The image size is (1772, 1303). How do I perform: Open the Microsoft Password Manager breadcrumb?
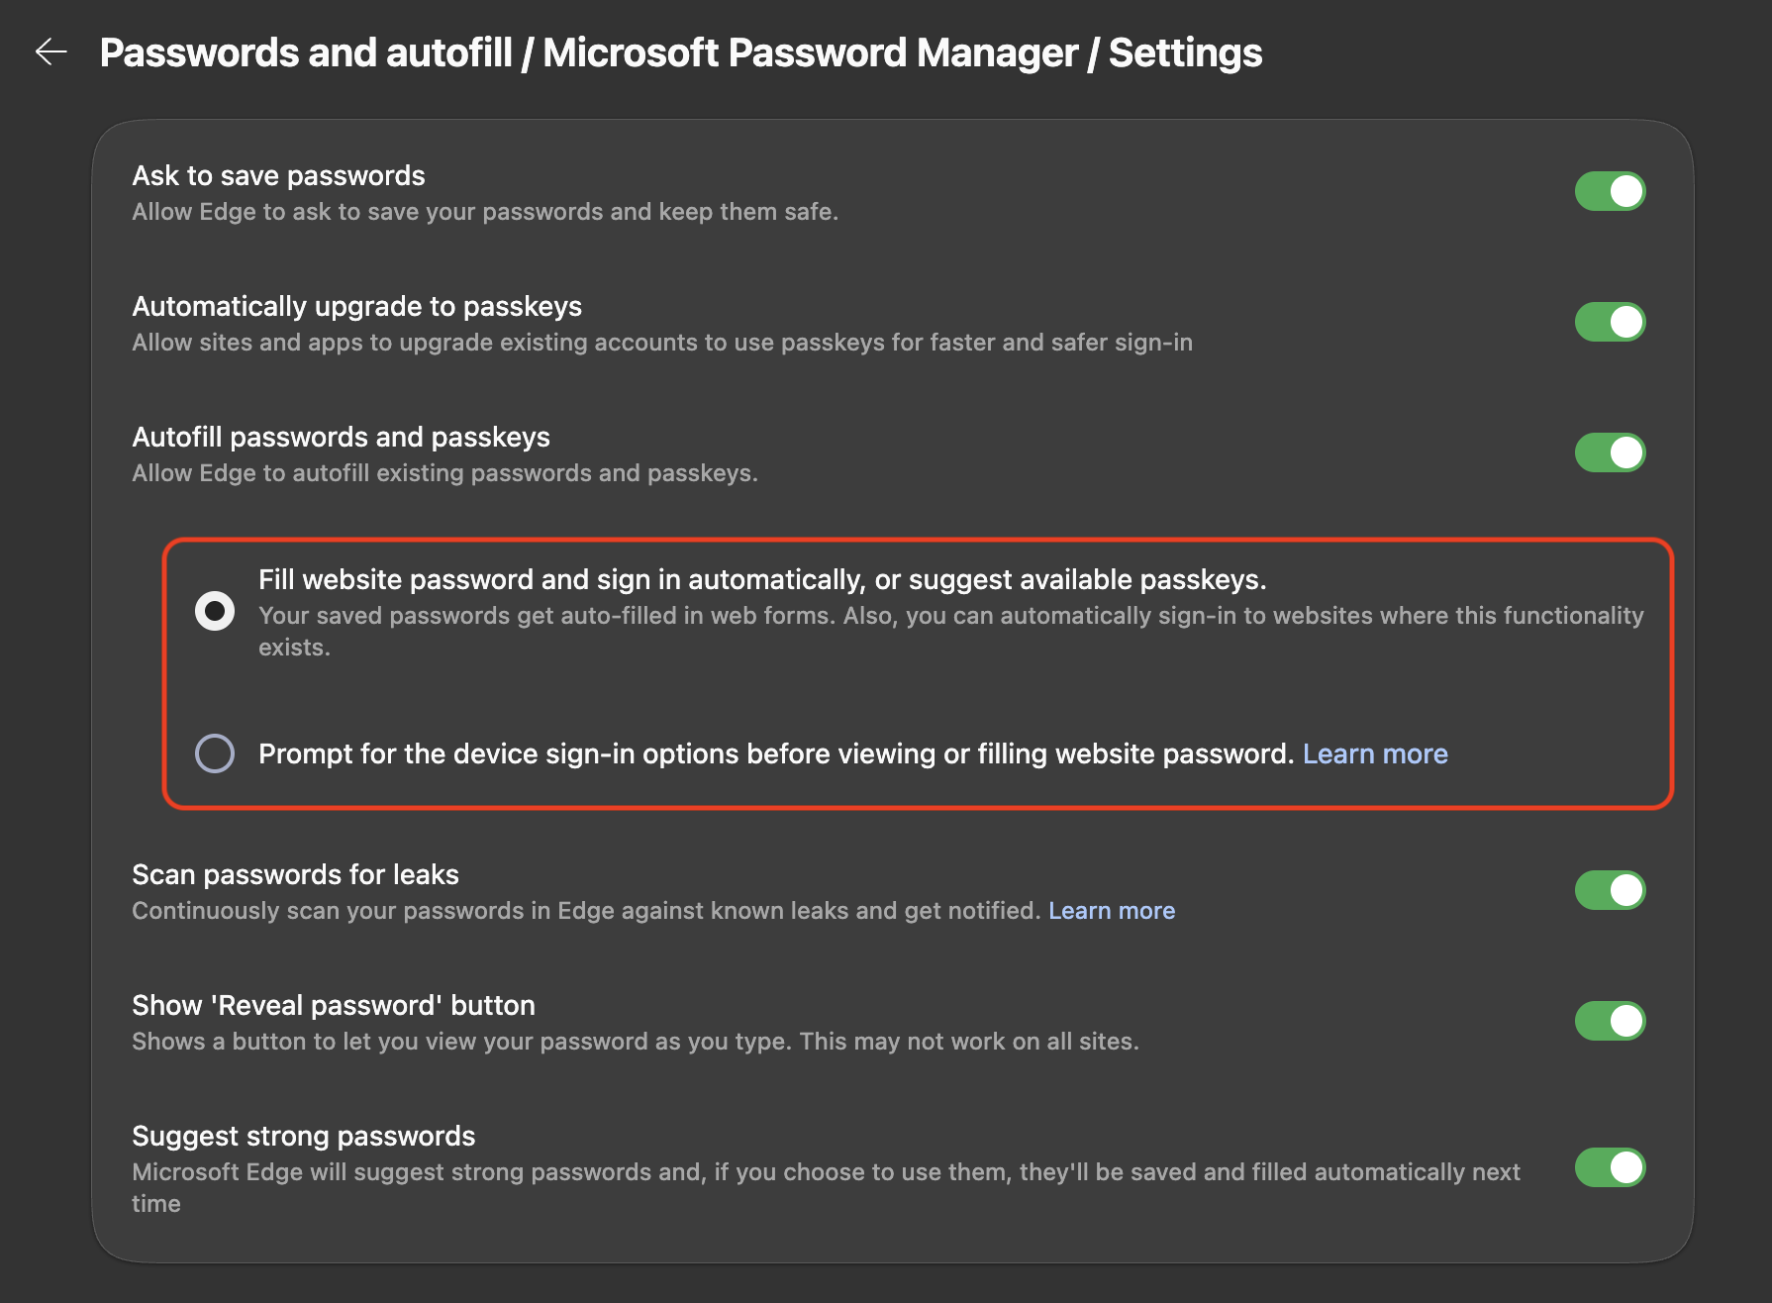tap(810, 52)
